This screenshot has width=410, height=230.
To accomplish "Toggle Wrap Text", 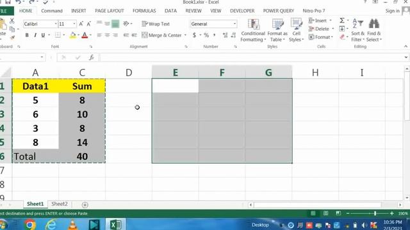I will 156,24.
